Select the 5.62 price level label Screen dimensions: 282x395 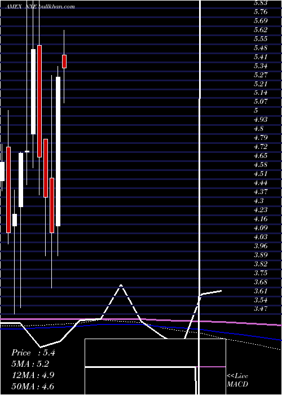point(261,30)
